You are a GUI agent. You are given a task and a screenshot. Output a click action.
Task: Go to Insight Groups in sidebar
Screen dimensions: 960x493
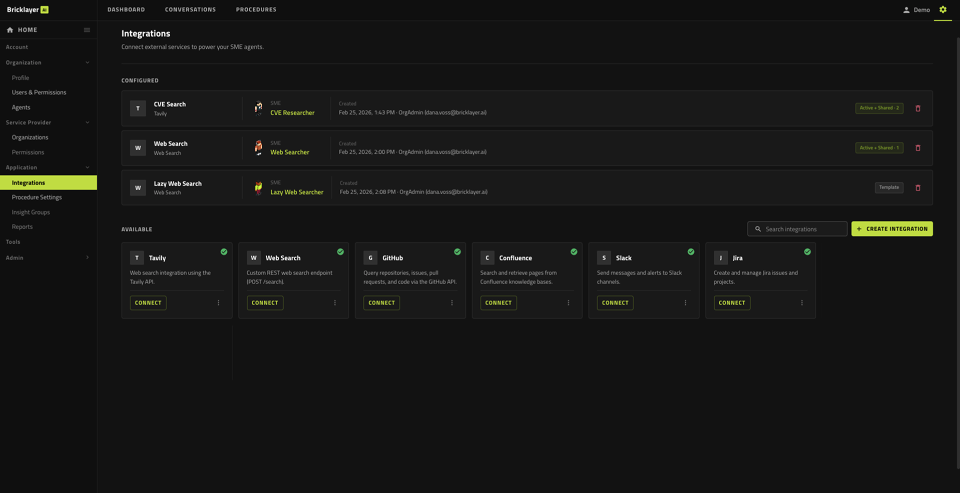pyautogui.click(x=31, y=212)
